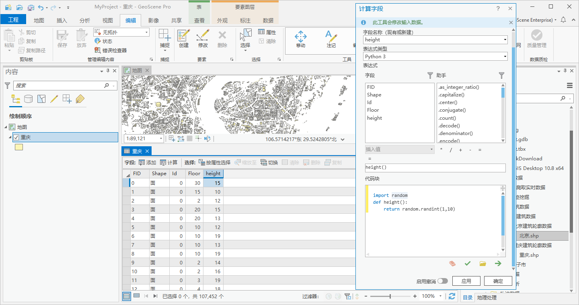Click the zoom in plus on table slider
Screen dimensions: 579x305
415,296
